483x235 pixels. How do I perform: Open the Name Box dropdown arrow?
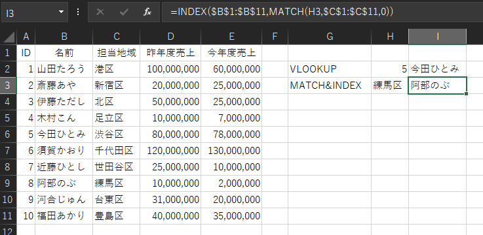tap(61, 12)
